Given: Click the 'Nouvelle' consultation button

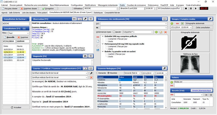Looking at the screenshot, I should pyautogui.click(x=10, y=37).
